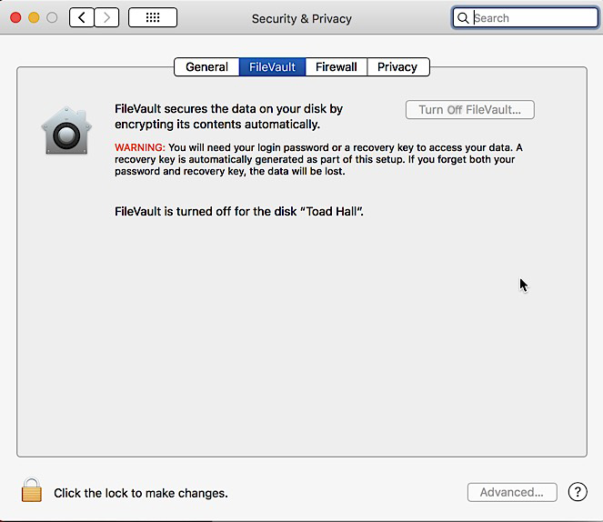Minimize the window with the yellow button
The width and height of the screenshot is (603, 522).
[34, 17]
